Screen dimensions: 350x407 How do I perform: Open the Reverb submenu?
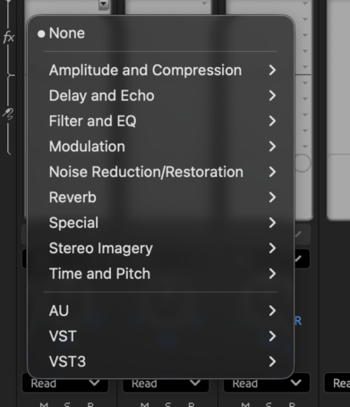161,197
